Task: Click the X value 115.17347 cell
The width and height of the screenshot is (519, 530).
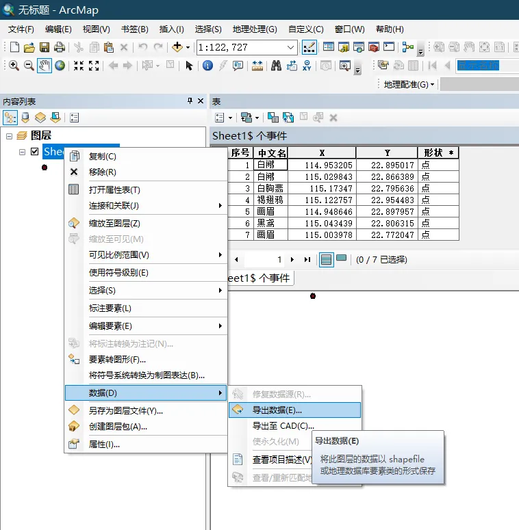Action: tap(322, 188)
